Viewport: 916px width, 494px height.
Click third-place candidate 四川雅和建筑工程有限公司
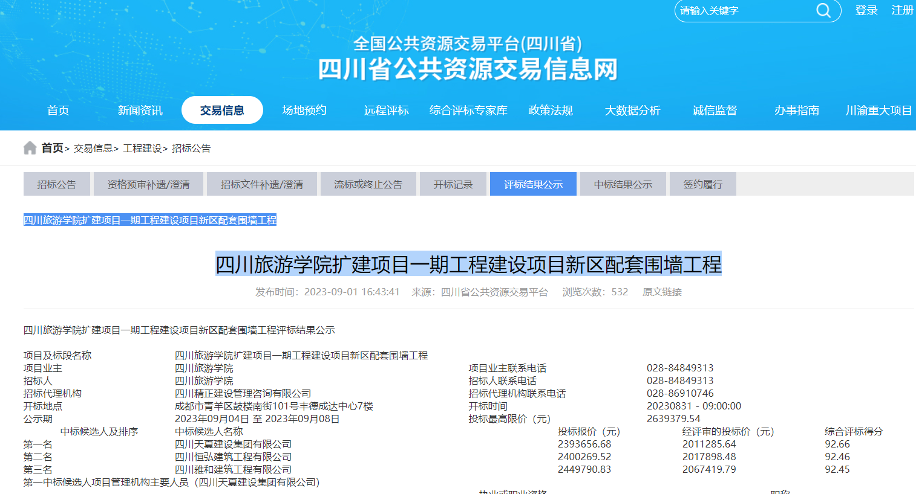pyautogui.click(x=234, y=470)
